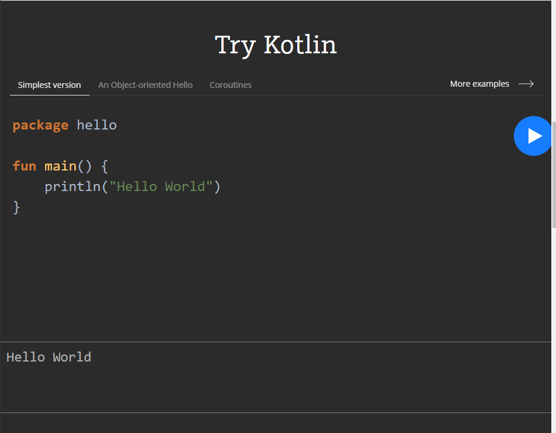Click the closing brace line in the editor
This screenshot has width=556, height=433.
(16, 207)
